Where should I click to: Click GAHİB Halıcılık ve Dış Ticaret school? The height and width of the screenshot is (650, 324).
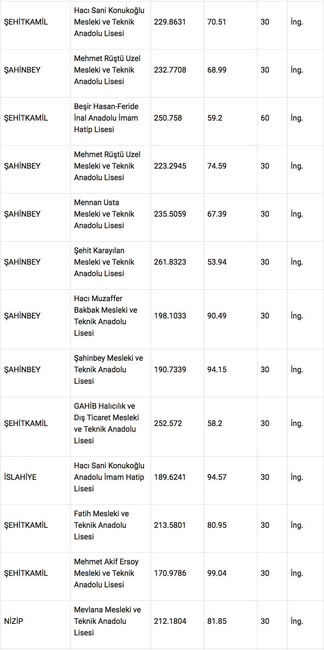[106, 423]
